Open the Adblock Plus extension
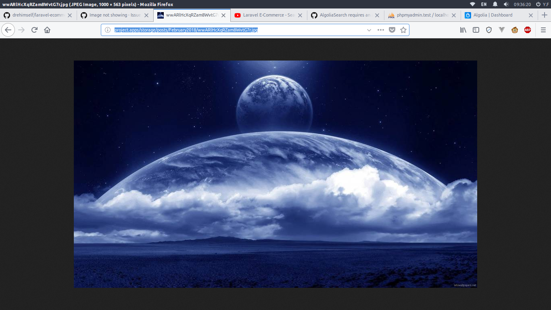The image size is (551, 310). [528, 29]
